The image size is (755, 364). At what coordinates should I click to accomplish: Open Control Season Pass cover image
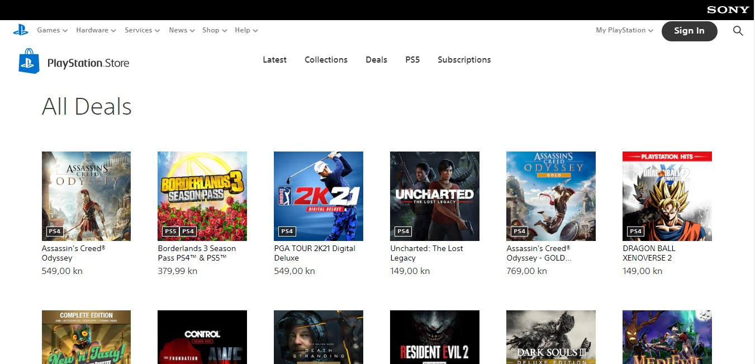(x=202, y=337)
